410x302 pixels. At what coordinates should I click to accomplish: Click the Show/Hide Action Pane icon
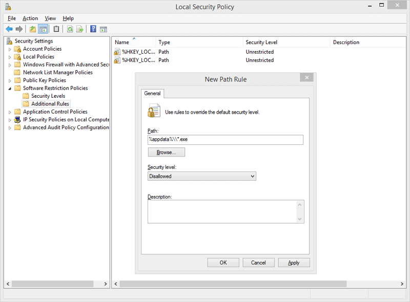pyautogui.click(x=104, y=29)
